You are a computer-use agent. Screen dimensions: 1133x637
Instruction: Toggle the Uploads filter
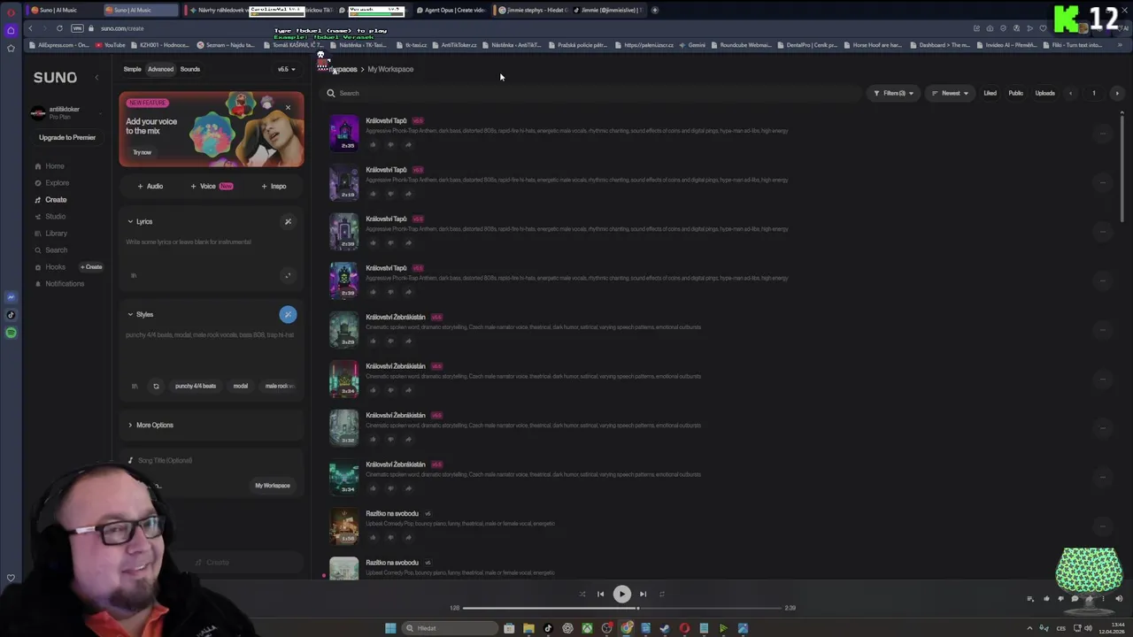1044,93
